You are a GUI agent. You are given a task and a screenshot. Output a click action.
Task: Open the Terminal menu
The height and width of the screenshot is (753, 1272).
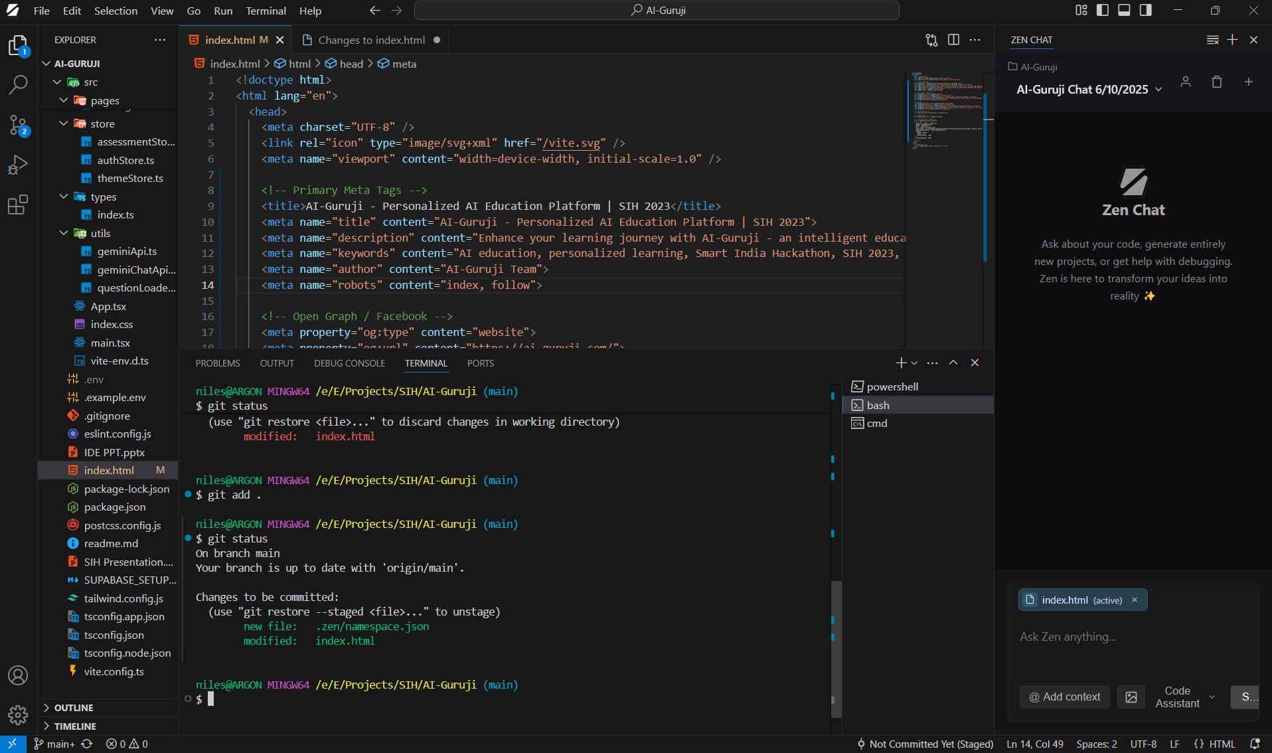click(x=266, y=11)
